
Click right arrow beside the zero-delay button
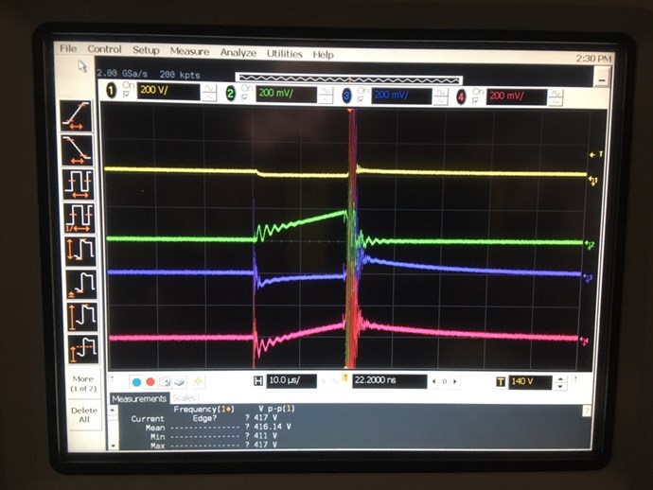tap(455, 381)
